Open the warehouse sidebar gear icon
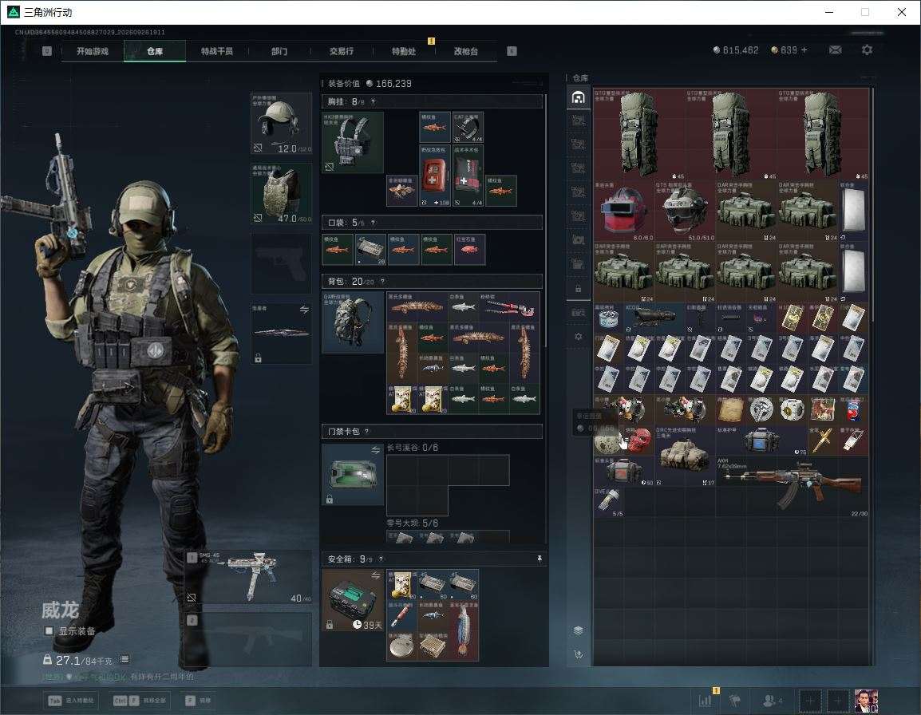 click(578, 337)
